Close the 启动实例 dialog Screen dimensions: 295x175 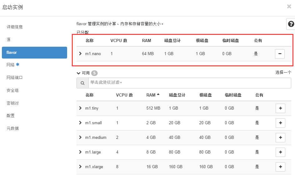tap(289, 7)
